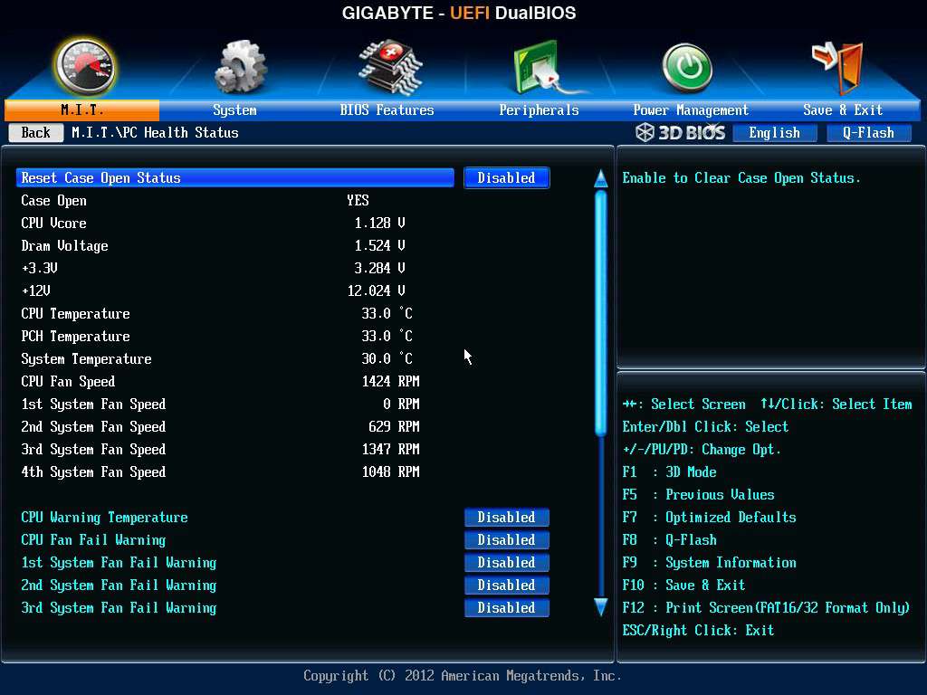This screenshot has height=695, width=927.
Task: Click the scroll down arrow
Action: click(x=601, y=607)
